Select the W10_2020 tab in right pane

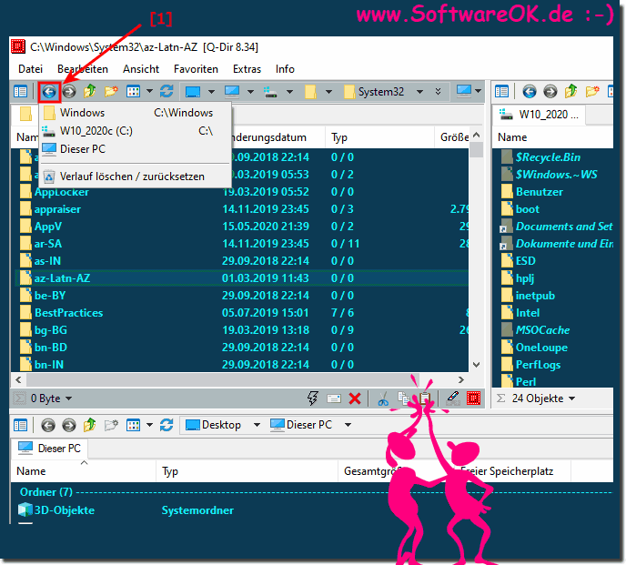pos(539,115)
